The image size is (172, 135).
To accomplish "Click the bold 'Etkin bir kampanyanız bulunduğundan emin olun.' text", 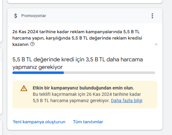I will tap(83, 88).
